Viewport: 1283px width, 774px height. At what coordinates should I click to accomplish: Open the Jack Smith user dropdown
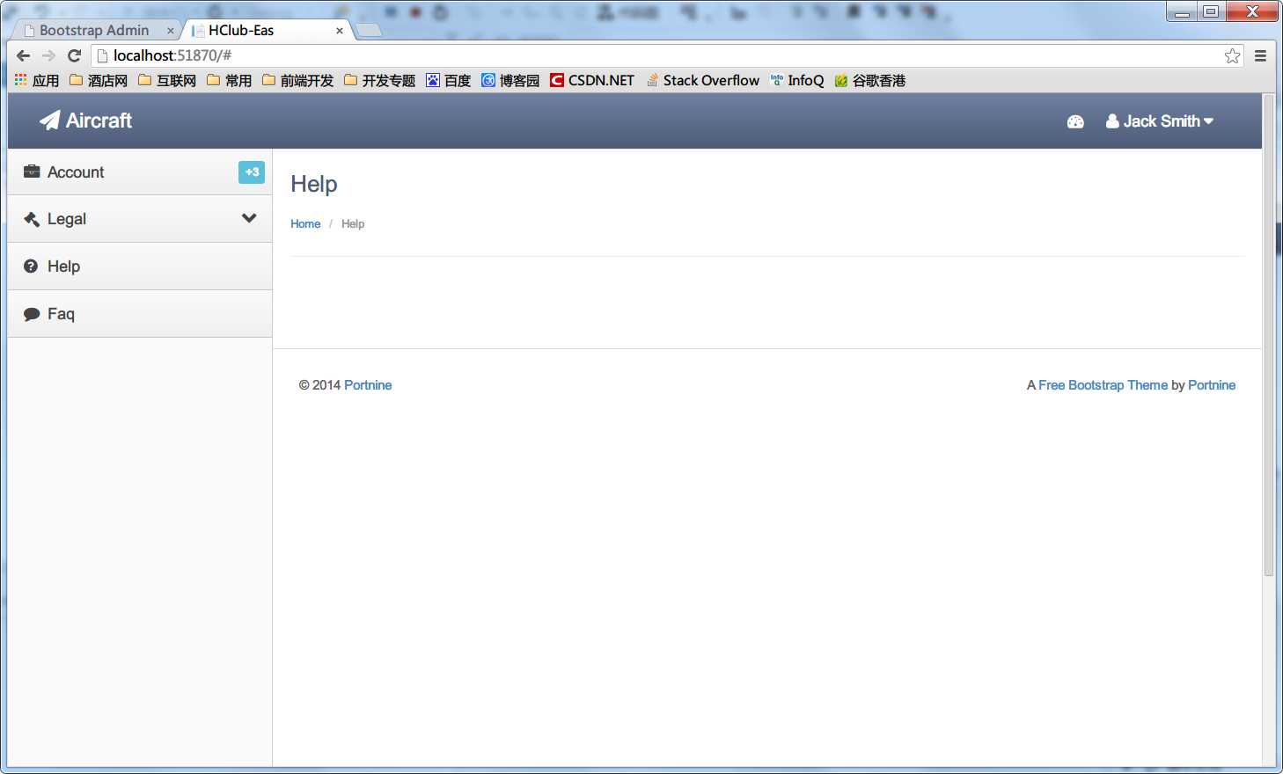pos(1160,121)
